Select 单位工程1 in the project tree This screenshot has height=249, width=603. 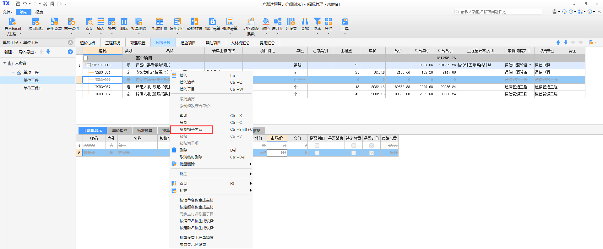click(x=32, y=88)
